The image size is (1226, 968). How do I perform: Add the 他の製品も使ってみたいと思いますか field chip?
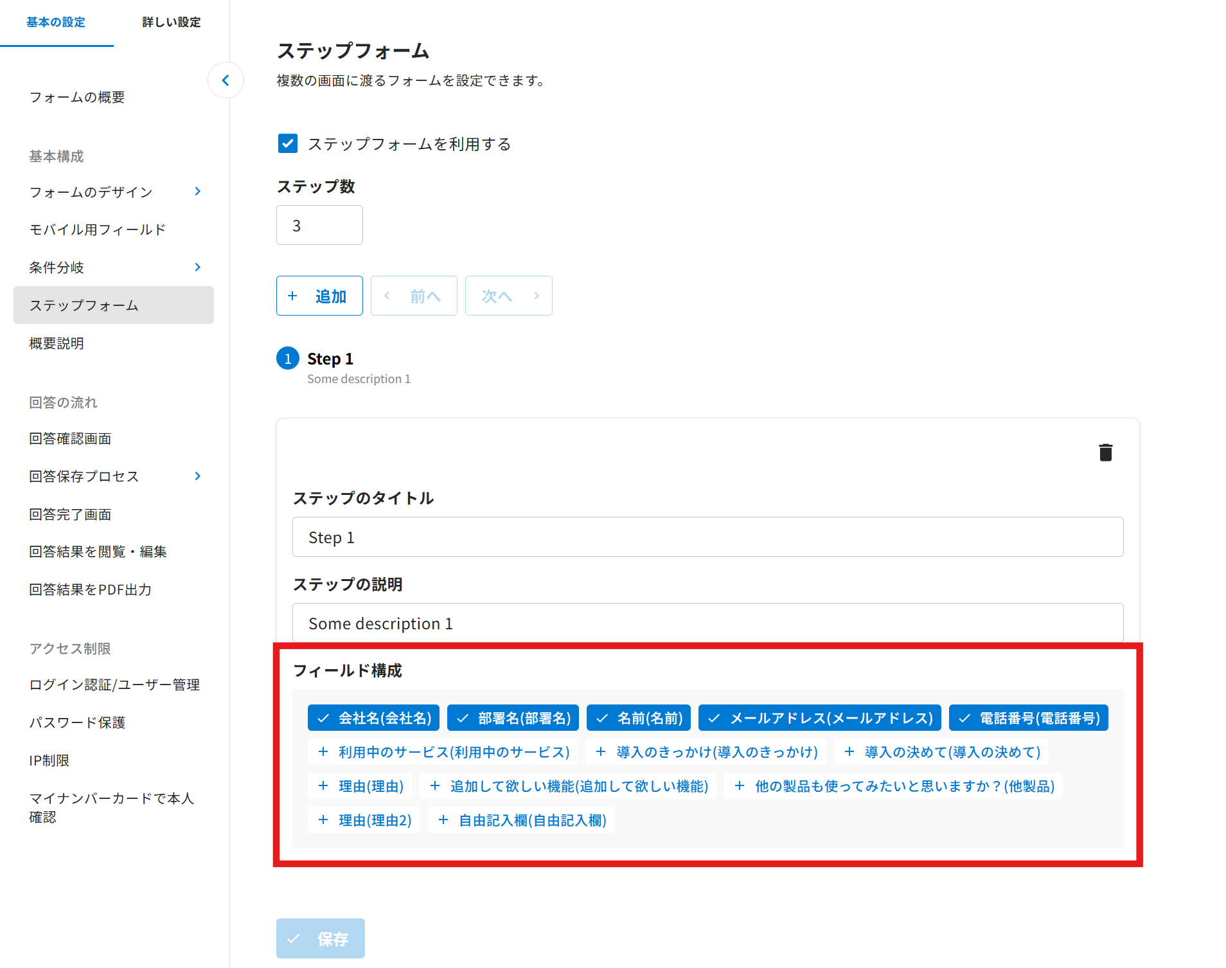click(x=893, y=786)
